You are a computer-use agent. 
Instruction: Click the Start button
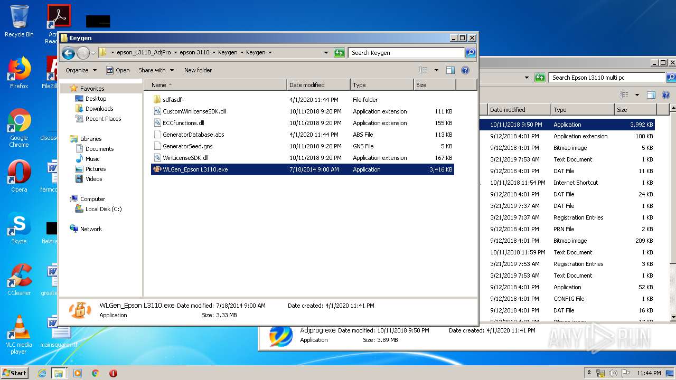15,373
